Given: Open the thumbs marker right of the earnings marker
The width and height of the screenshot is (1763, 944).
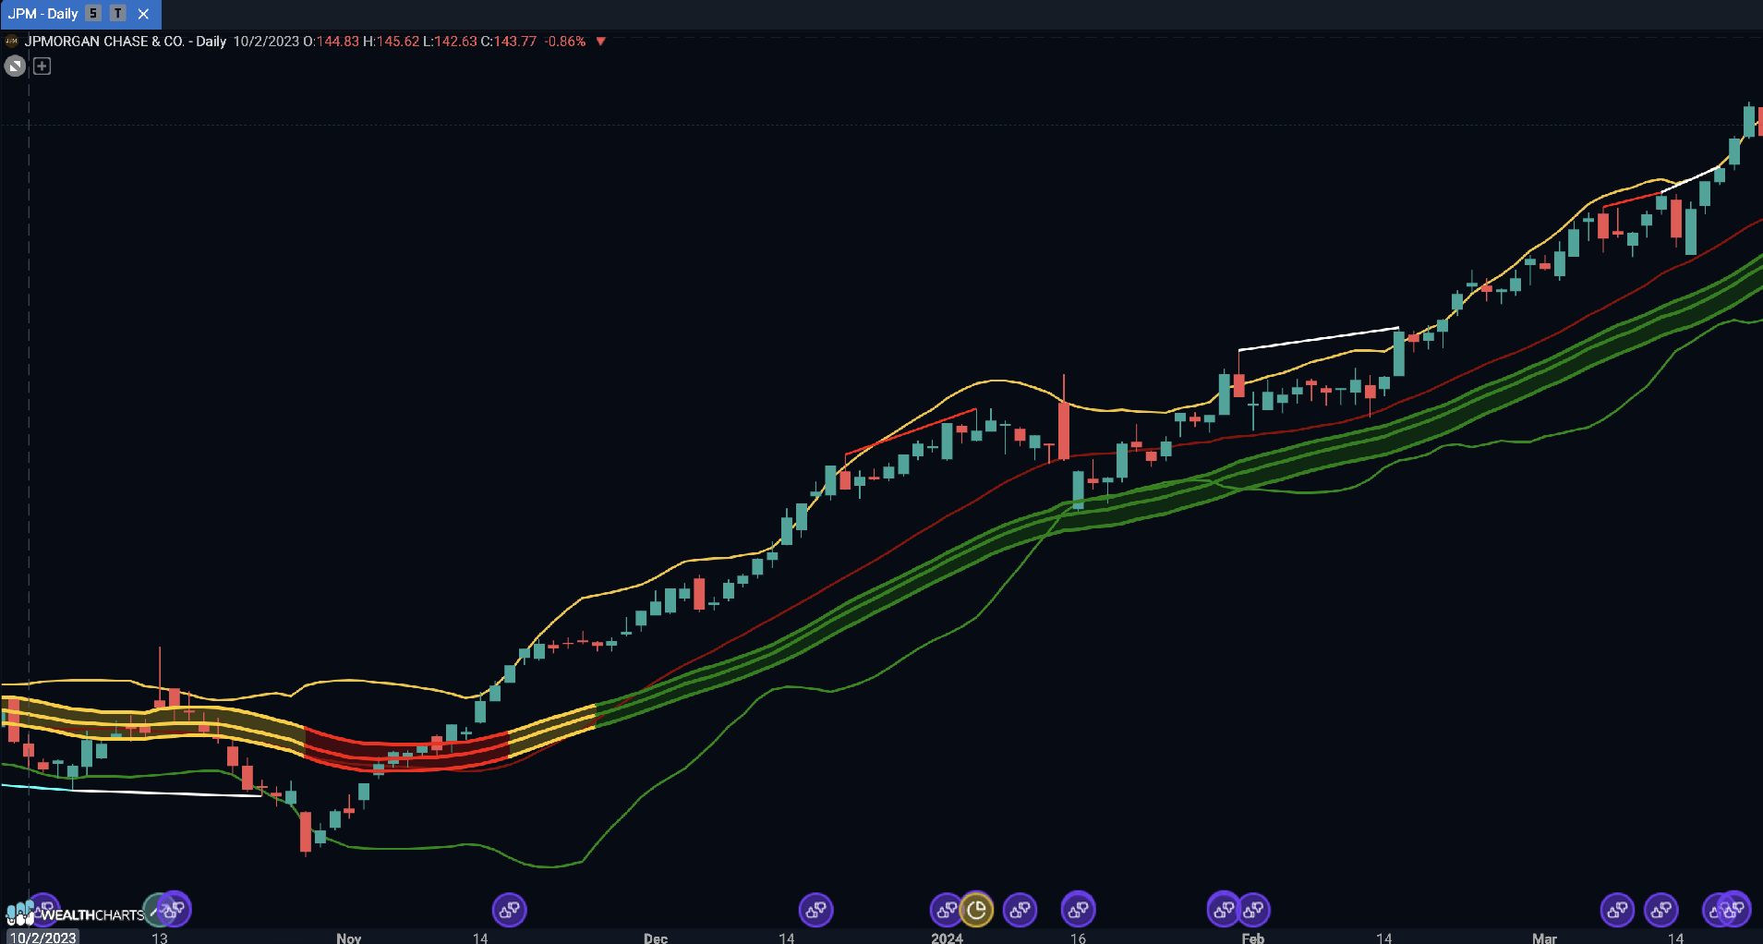Looking at the screenshot, I should (1020, 910).
